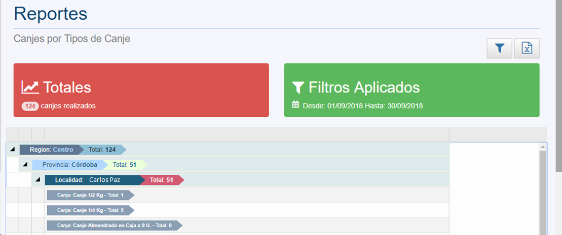Select the Region: Centro label
Viewport: 562px width, 235px height.
tap(51, 150)
